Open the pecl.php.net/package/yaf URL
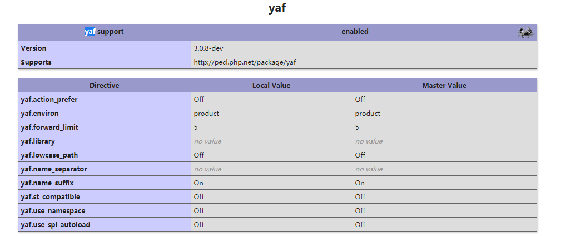This screenshot has width=566, height=236. (249, 62)
